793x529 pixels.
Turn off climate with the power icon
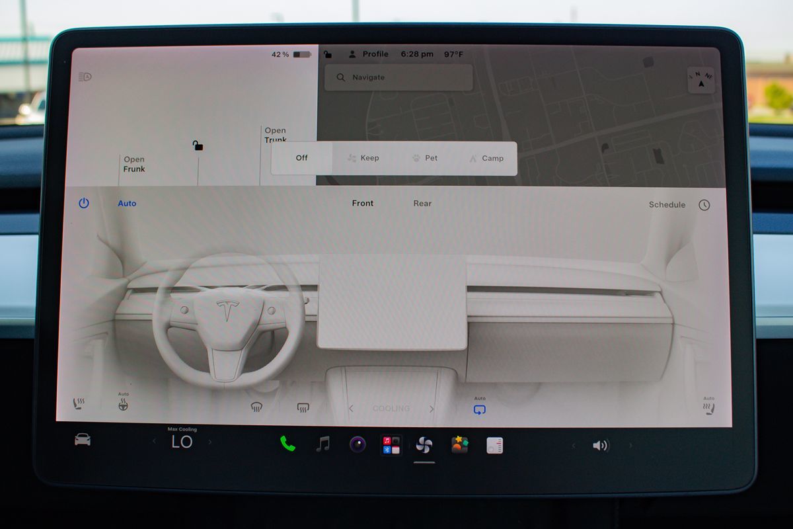(84, 203)
